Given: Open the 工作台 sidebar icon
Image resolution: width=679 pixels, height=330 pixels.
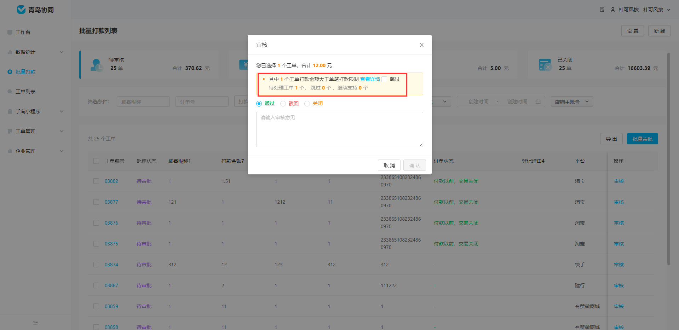Looking at the screenshot, I should pos(10,32).
